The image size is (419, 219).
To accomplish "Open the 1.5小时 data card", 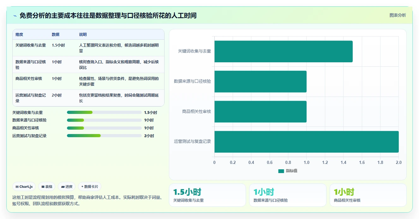I will click(x=207, y=195).
